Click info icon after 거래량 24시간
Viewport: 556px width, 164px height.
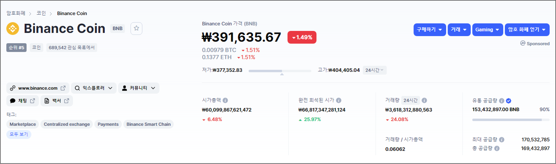click(424, 100)
